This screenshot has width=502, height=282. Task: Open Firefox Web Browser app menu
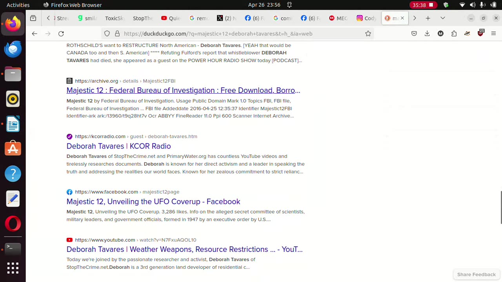click(72, 5)
